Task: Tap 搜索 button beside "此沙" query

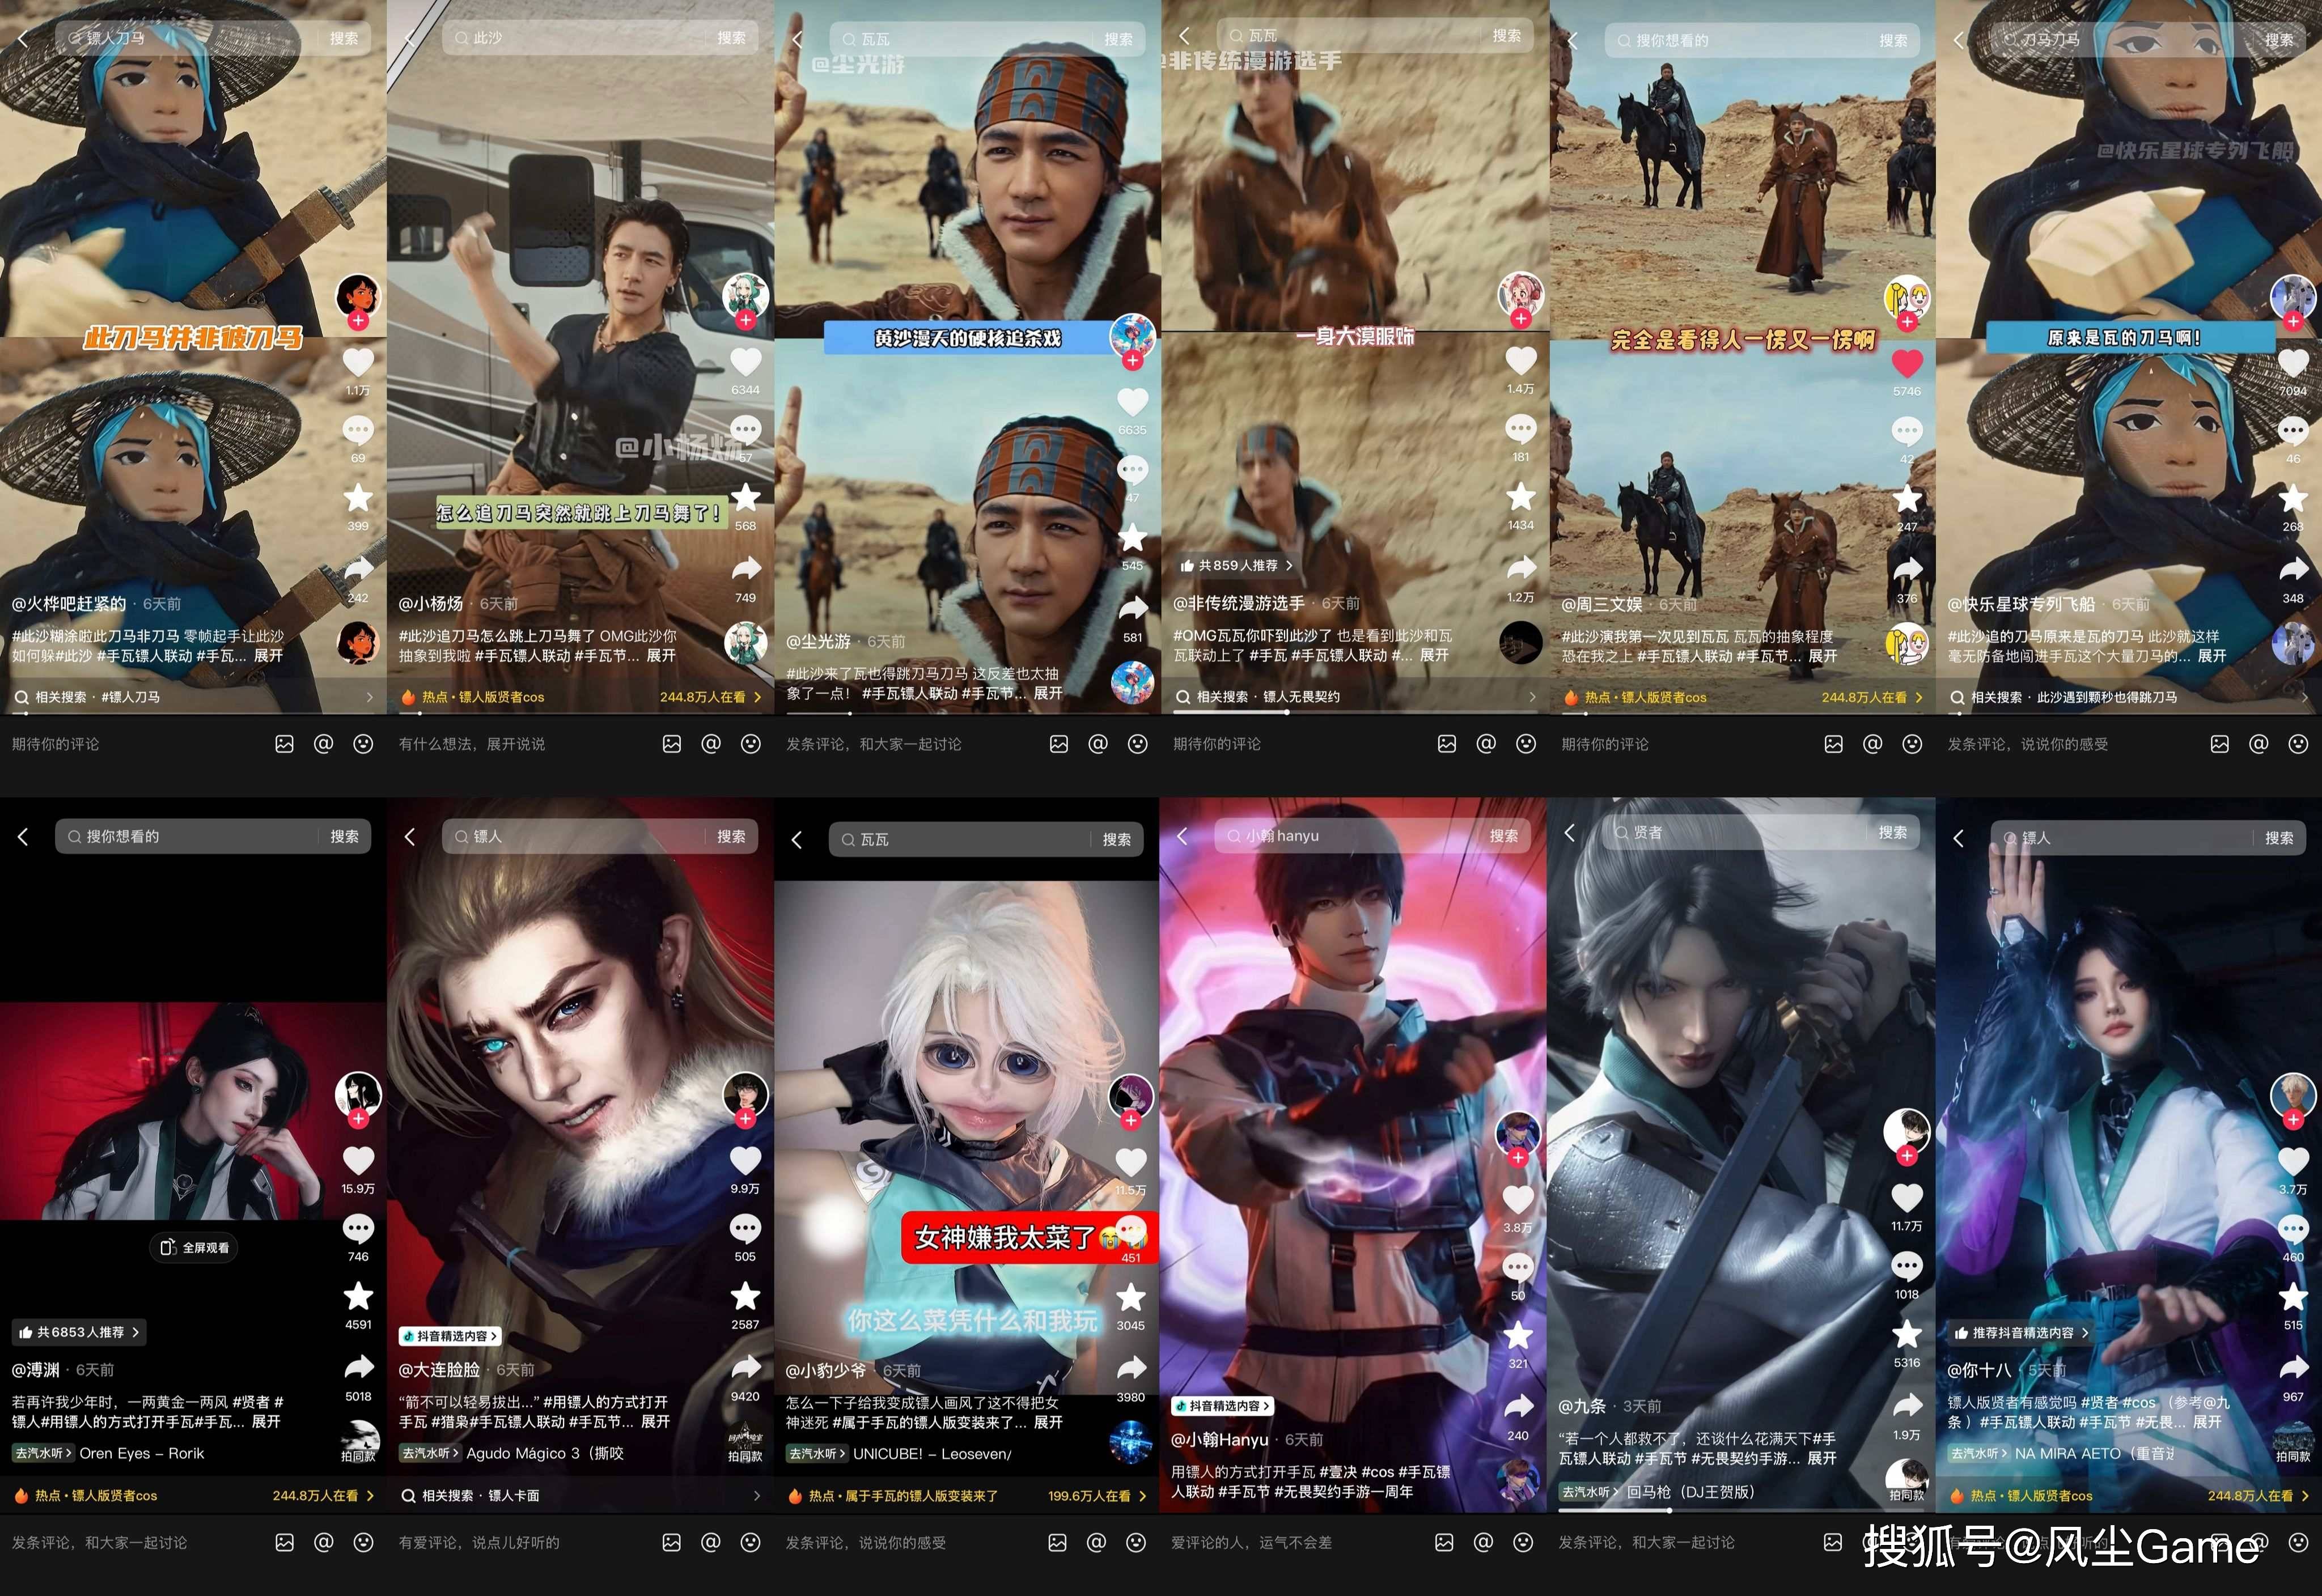Action: pyautogui.click(x=731, y=38)
